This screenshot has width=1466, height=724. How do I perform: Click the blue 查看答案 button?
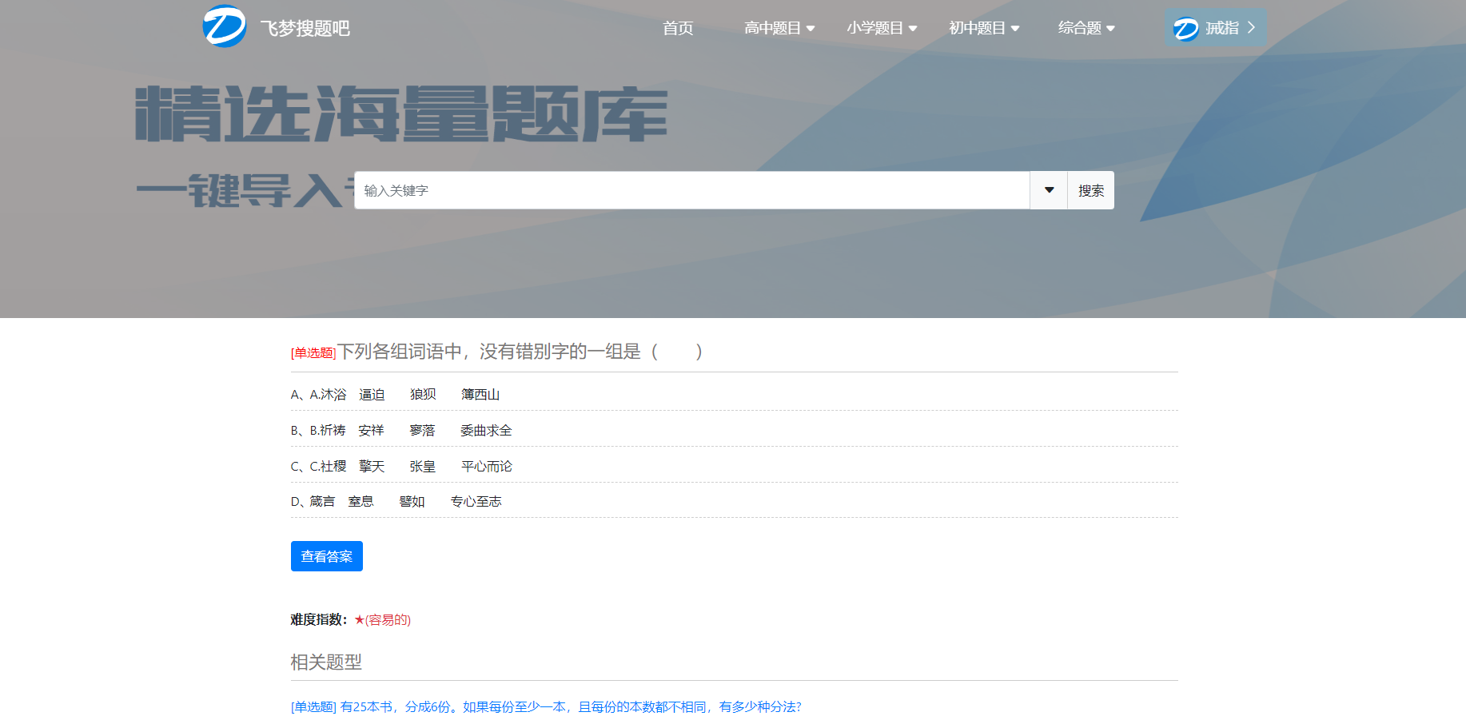[326, 556]
